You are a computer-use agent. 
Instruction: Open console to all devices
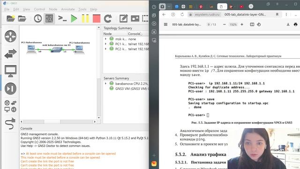point(62,19)
